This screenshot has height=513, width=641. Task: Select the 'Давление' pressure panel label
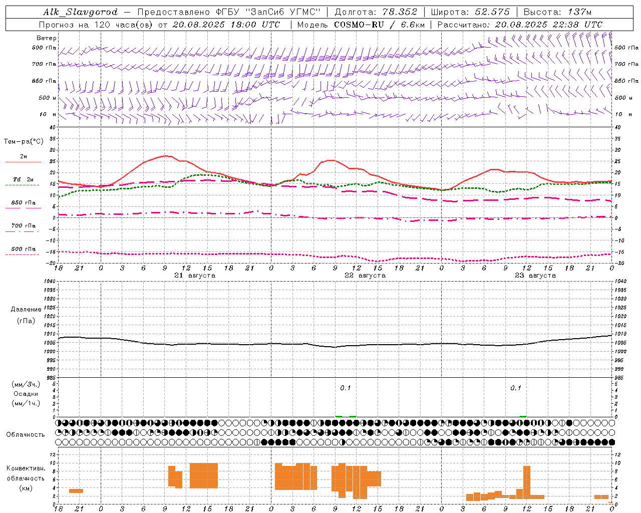26,310
